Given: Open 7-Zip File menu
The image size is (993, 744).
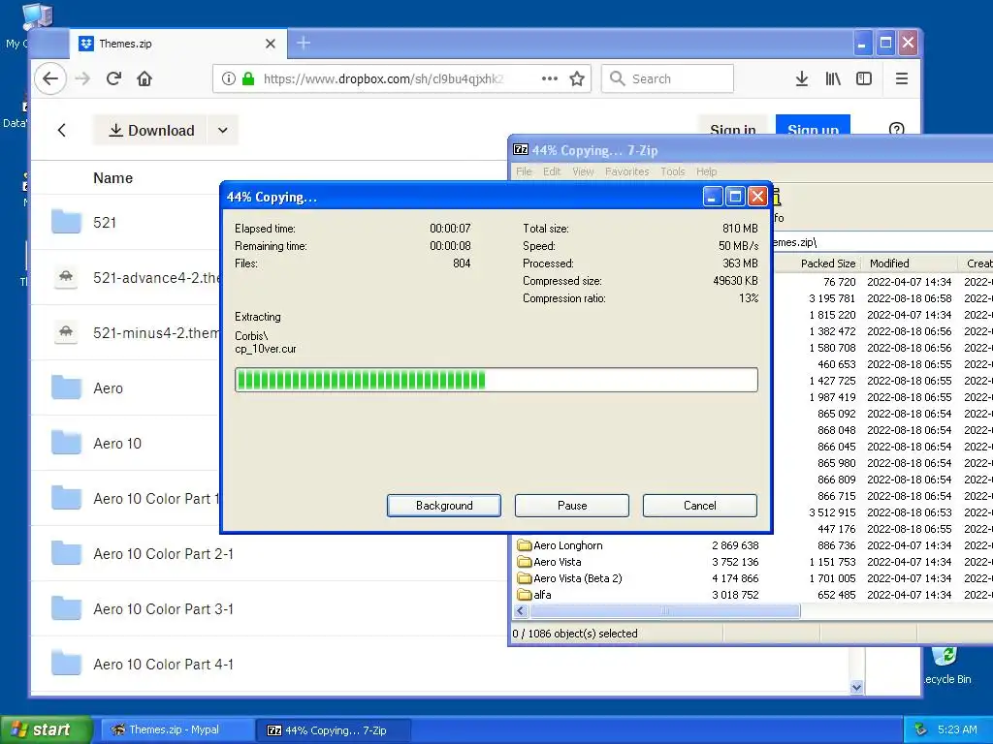Looking at the screenshot, I should (x=524, y=171).
